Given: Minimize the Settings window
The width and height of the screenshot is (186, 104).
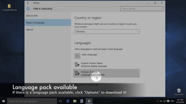Looking at the screenshot, I should (149, 3).
